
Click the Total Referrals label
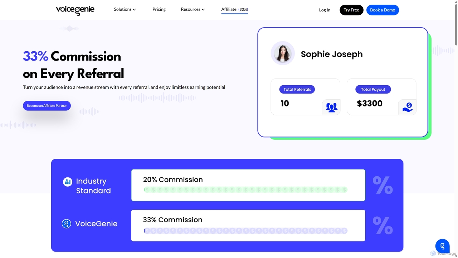(x=297, y=89)
